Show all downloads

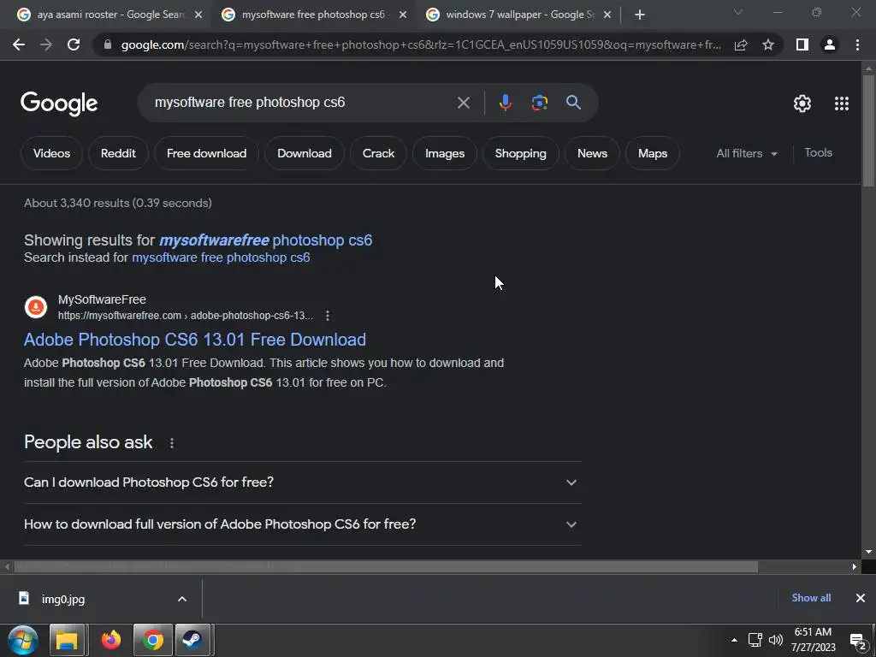pos(811,598)
